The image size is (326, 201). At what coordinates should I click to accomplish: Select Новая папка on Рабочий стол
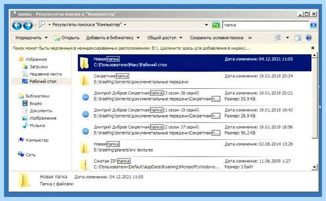195,63
